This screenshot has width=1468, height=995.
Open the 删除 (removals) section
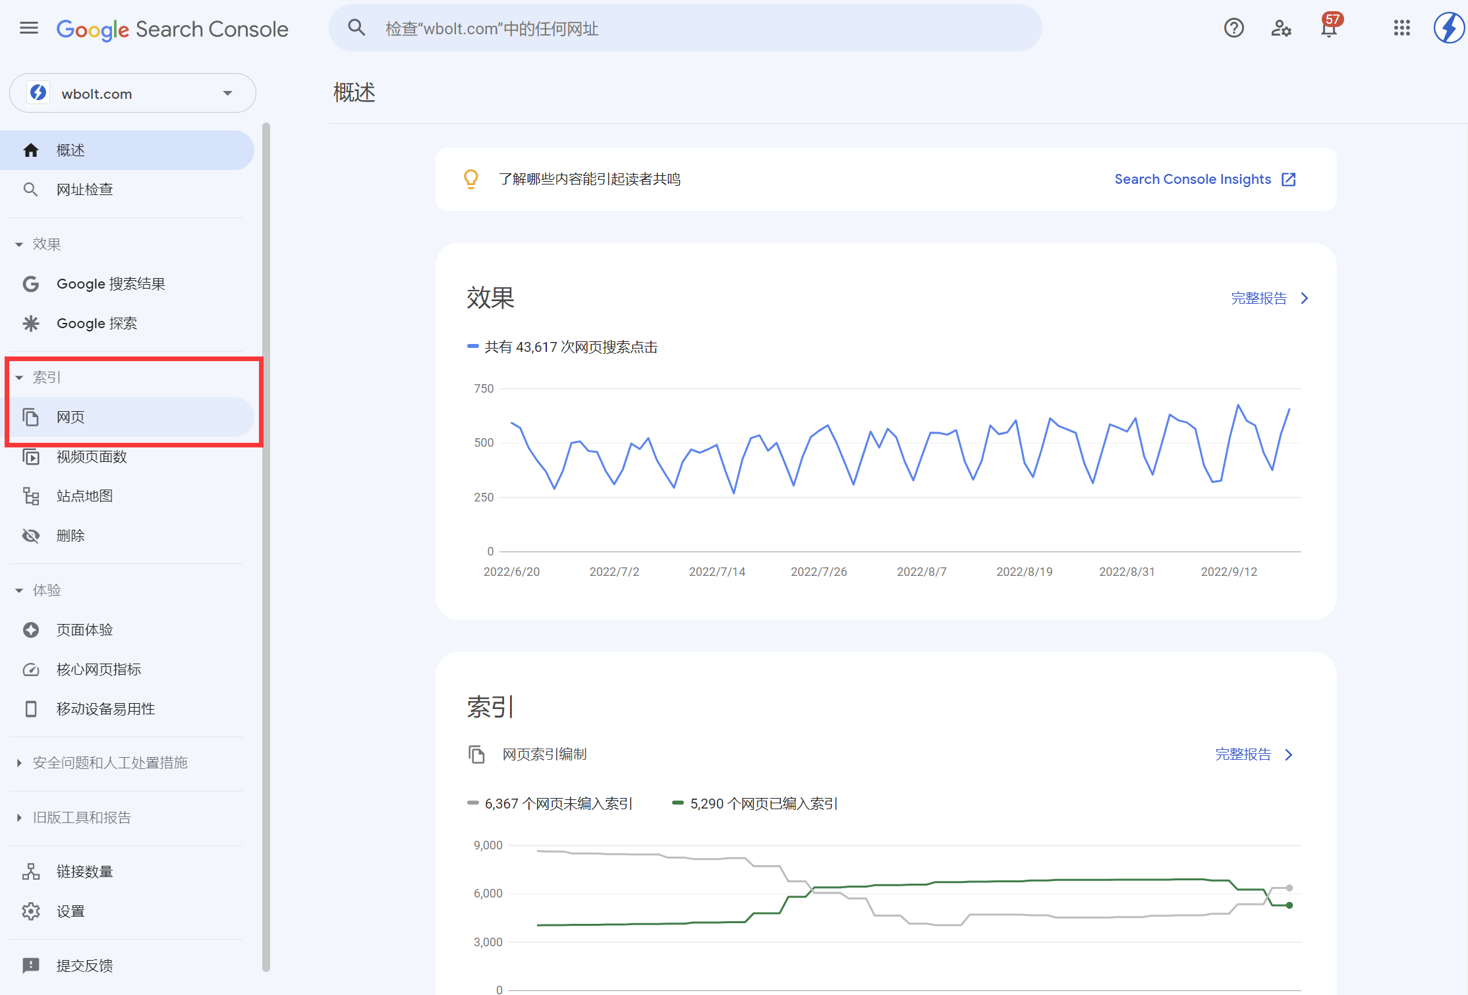[70, 535]
